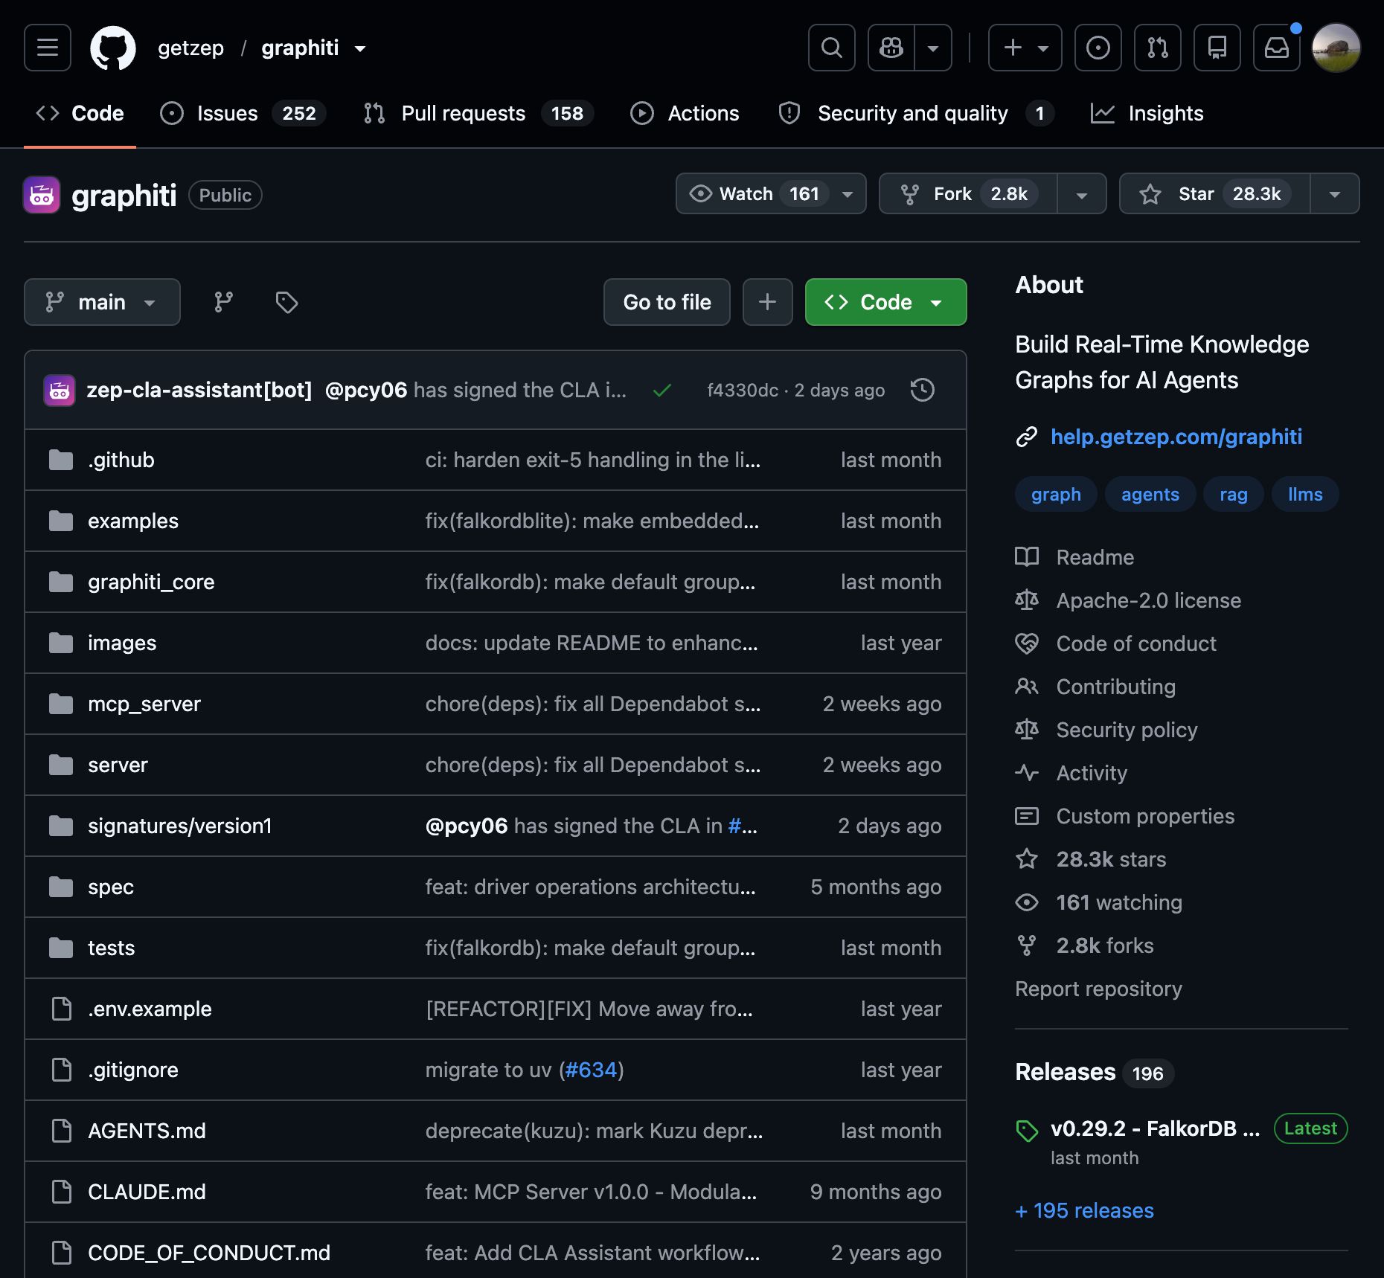
Task: Open the Activity pulse icon
Action: click(1027, 773)
